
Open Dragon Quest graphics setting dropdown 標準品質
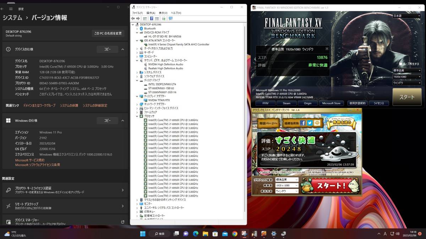(x=287, y=180)
